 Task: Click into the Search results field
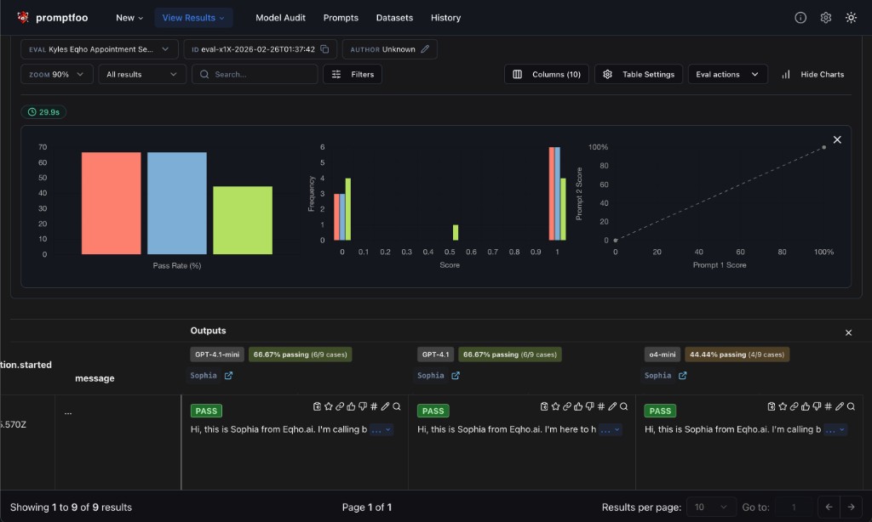[x=260, y=75]
